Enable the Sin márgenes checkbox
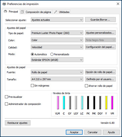The width and height of the screenshot is (122, 137). pyautogui.click(x=32, y=86)
